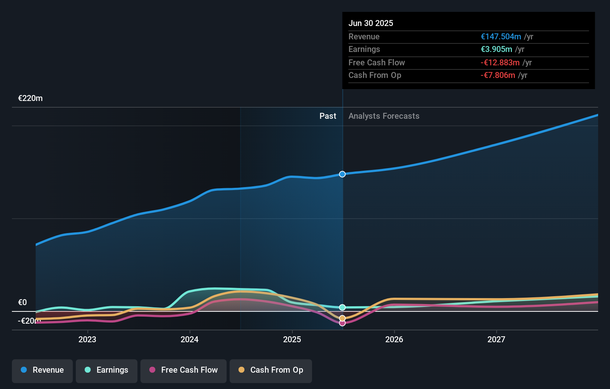
Task: Toggle the Cash From Op series visibility
Action: pos(270,370)
